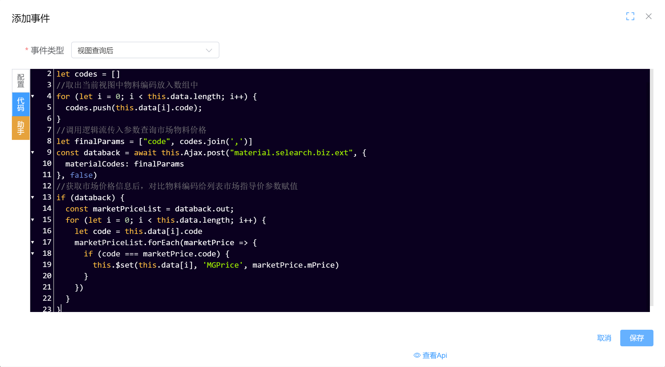Collapse the if databack block line 13
Image resolution: width=665 pixels, height=367 pixels.
tap(33, 197)
